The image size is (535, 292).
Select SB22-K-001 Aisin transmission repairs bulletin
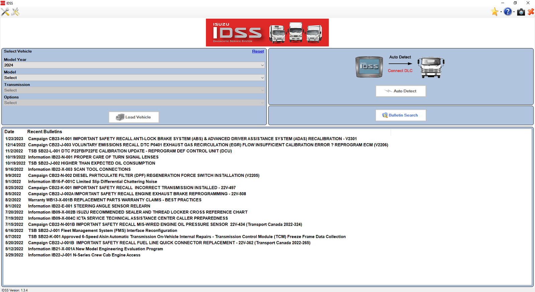coord(187,237)
